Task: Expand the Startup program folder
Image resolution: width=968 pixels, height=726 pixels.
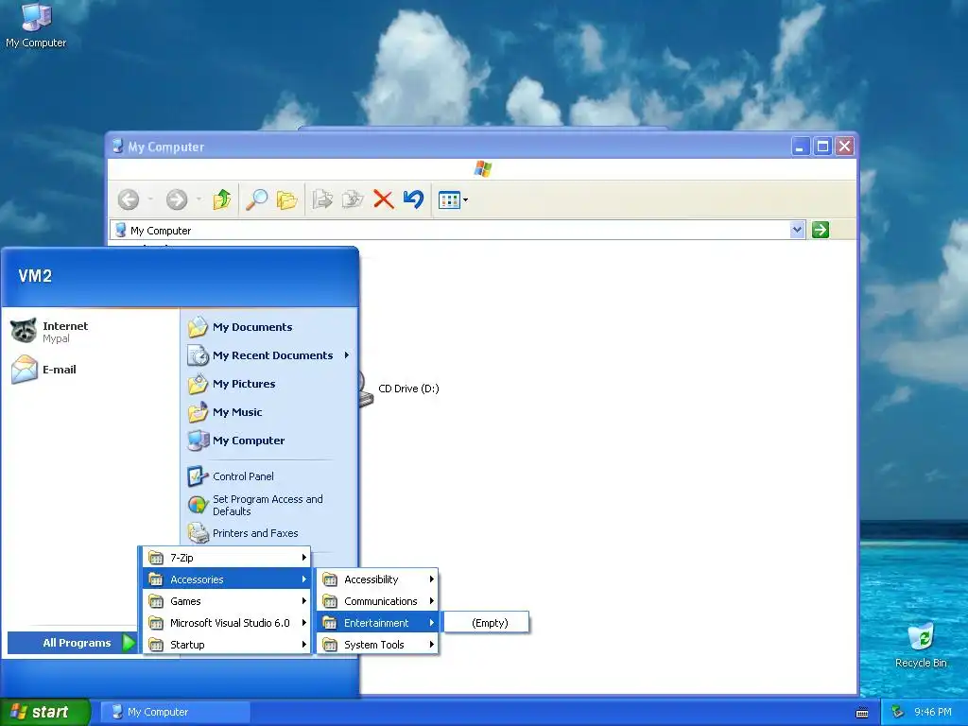Action: point(227,645)
